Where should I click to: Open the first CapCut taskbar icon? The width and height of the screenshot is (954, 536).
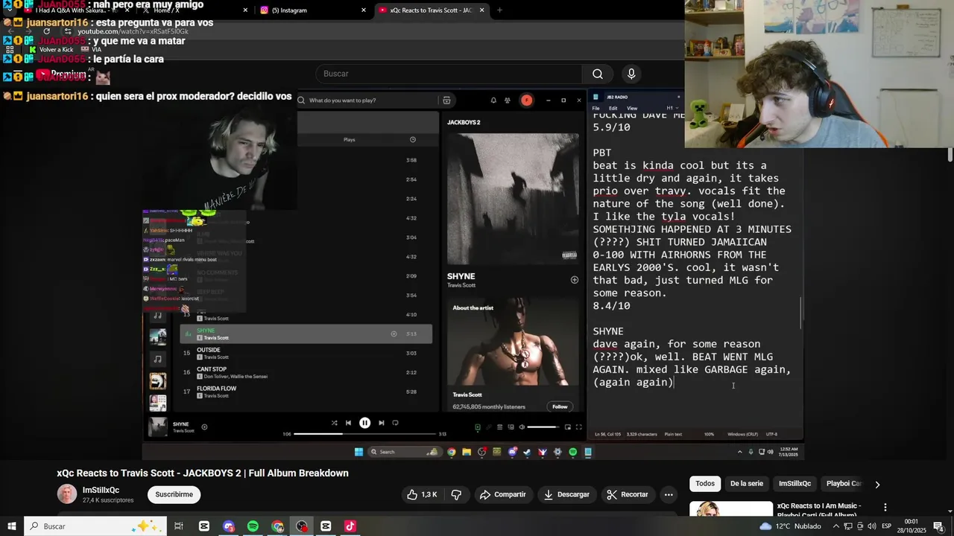tap(204, 526)
